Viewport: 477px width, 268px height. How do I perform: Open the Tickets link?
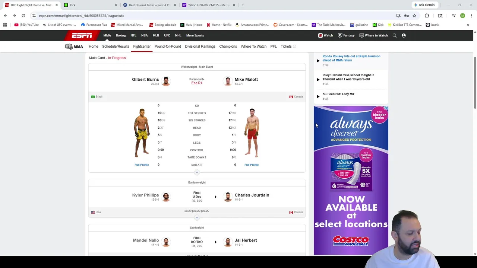point(288,47)
